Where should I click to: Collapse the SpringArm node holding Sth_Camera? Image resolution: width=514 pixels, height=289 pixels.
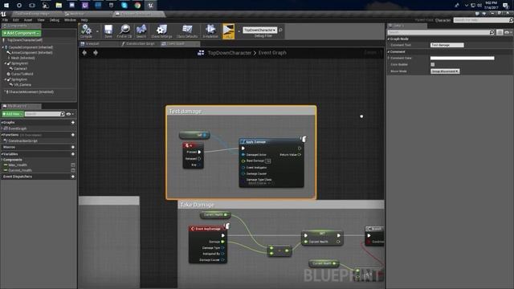tap(6, 79)
